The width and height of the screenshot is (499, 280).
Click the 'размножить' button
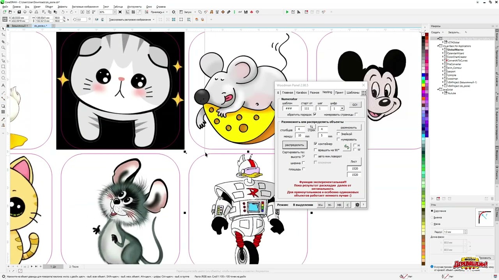click(x=349, y=128)
